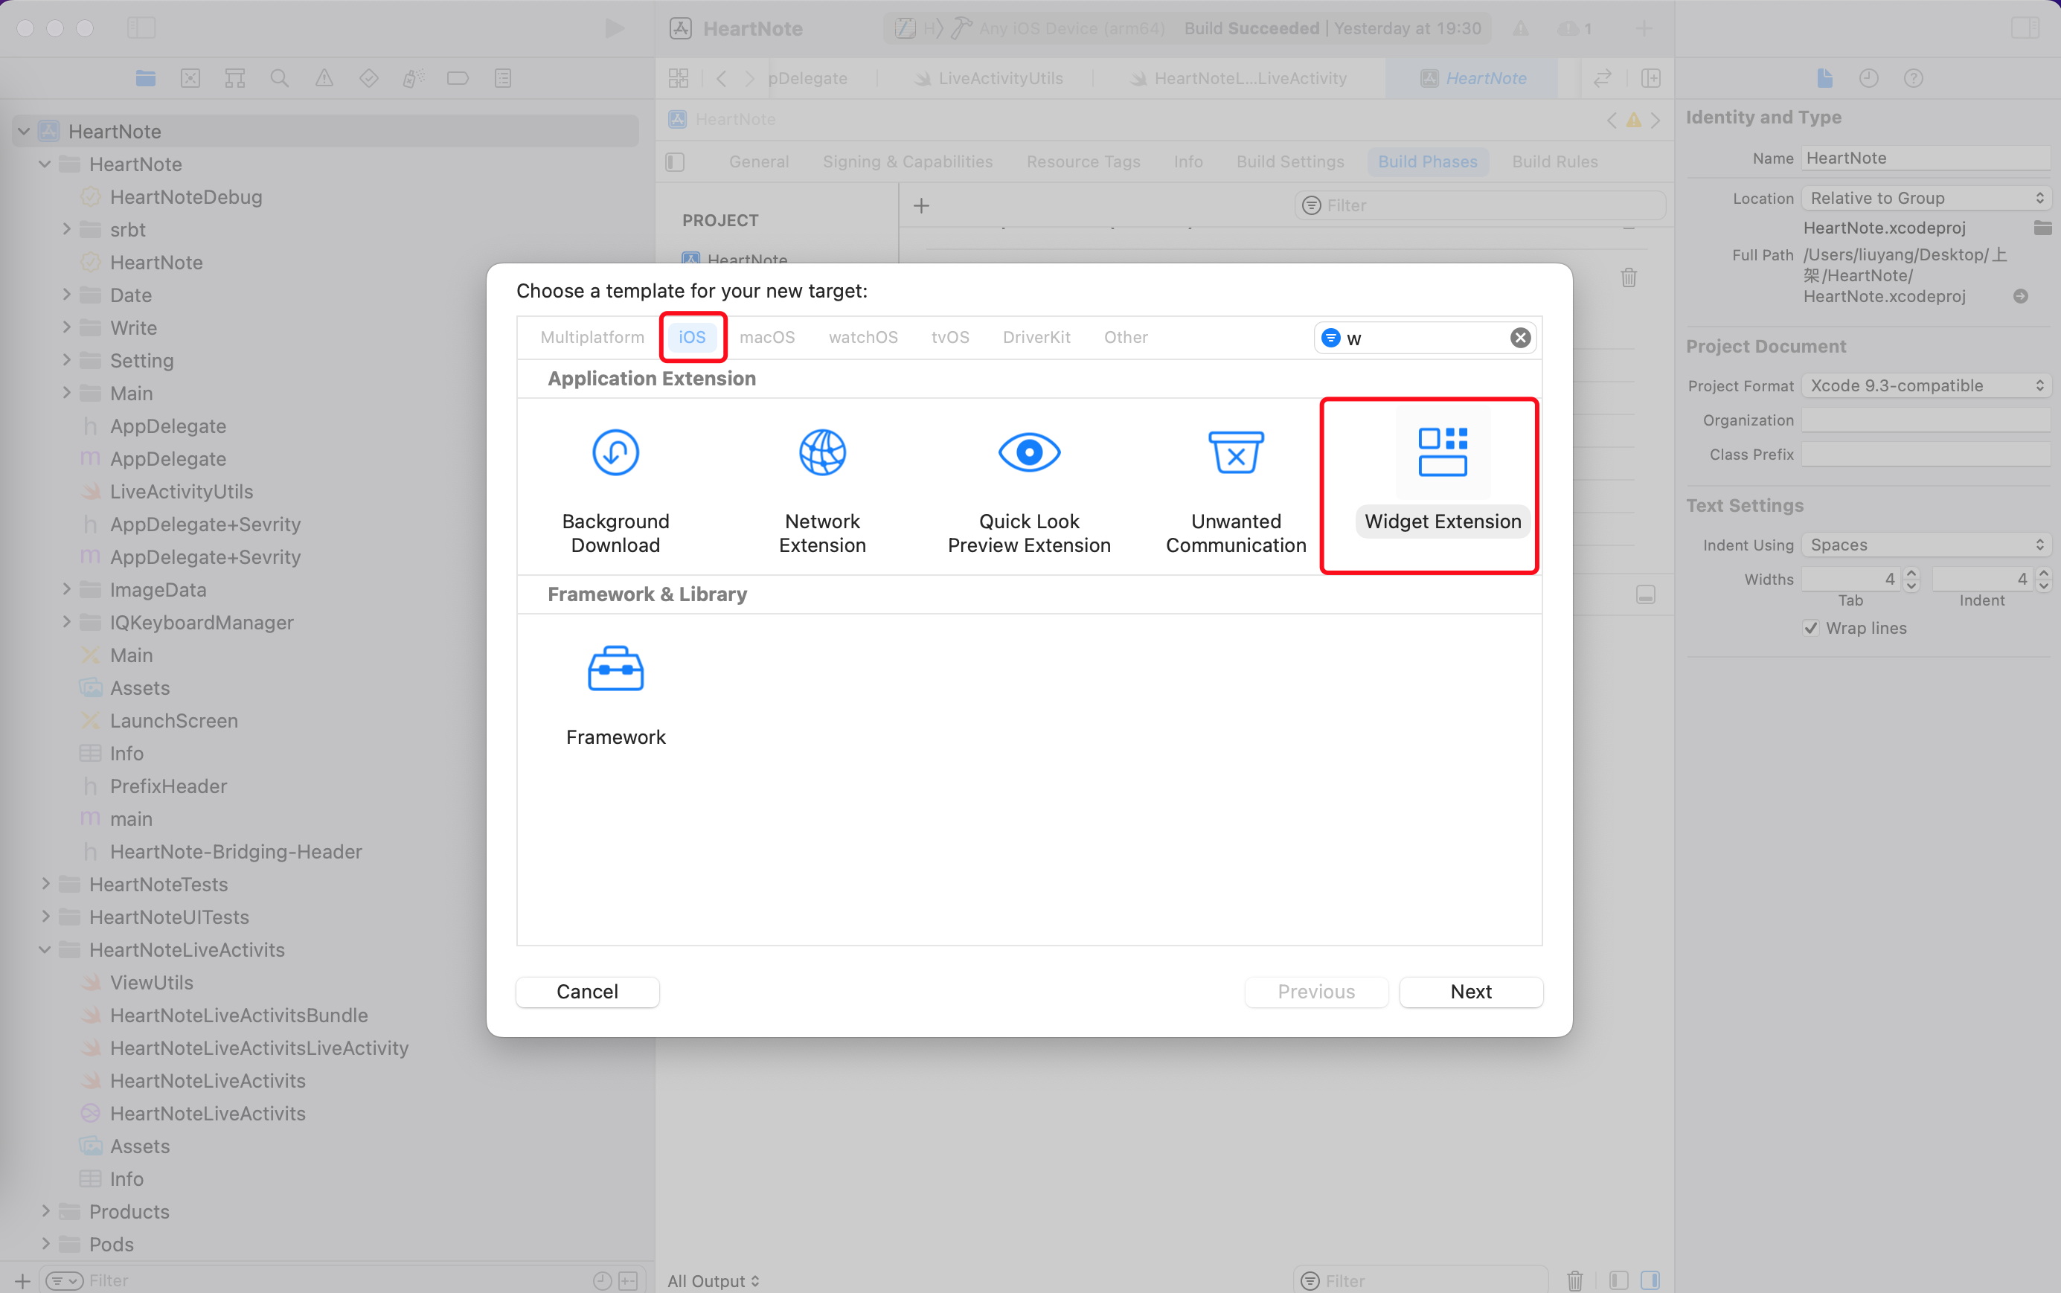The height and width of the screenshot is (1293, 2061).
Task: Select LiveActivityUtils in the navigator
Action: (182, 492)
